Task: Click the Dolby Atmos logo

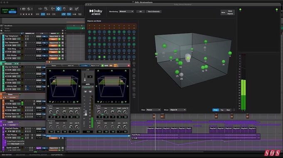Action: 96,12
